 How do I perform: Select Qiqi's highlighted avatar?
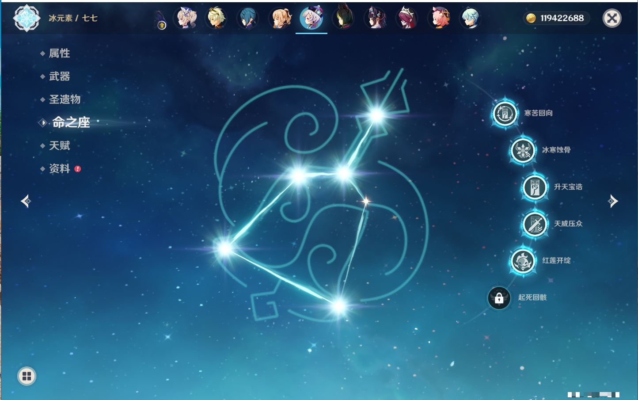pyautogui.click(x=311, y=18)
